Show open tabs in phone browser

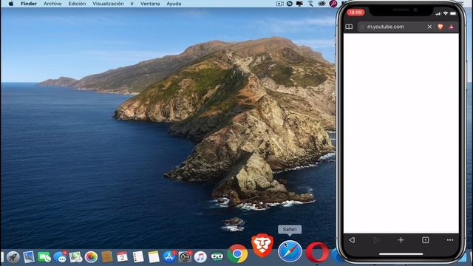(426, 240)
